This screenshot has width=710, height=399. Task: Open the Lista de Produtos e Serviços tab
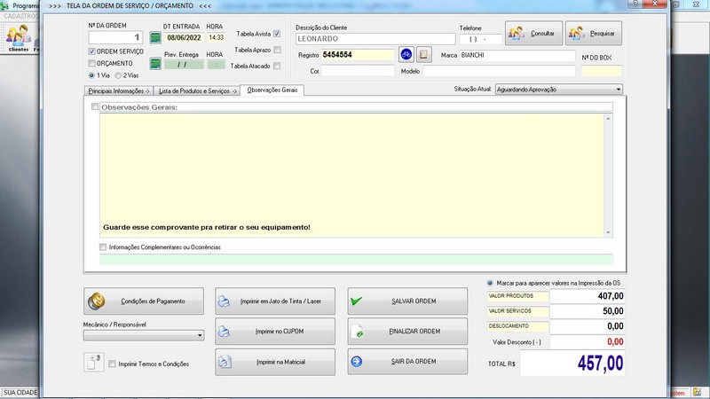[197, 91]
